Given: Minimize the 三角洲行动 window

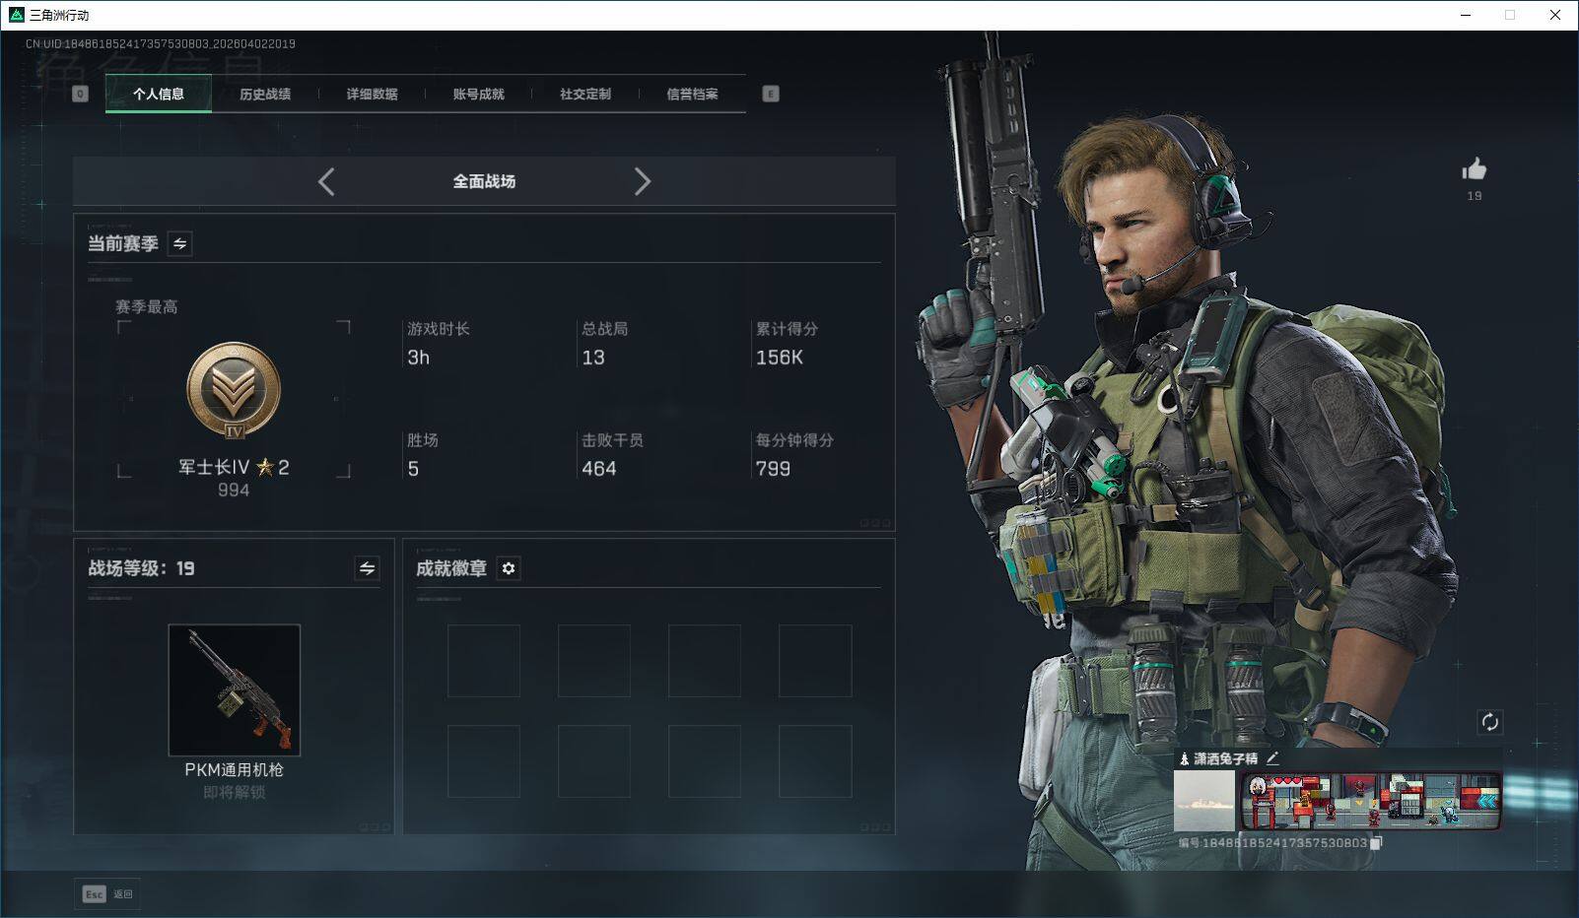Looking at the screenshot, I should pyautogui.click(x=1466, y=15).
